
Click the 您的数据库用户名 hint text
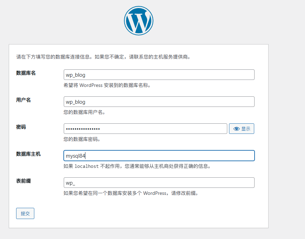click(x=84, y=112)
